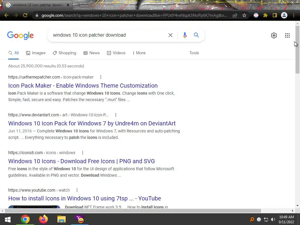Select the All results tab

(13, 53)
